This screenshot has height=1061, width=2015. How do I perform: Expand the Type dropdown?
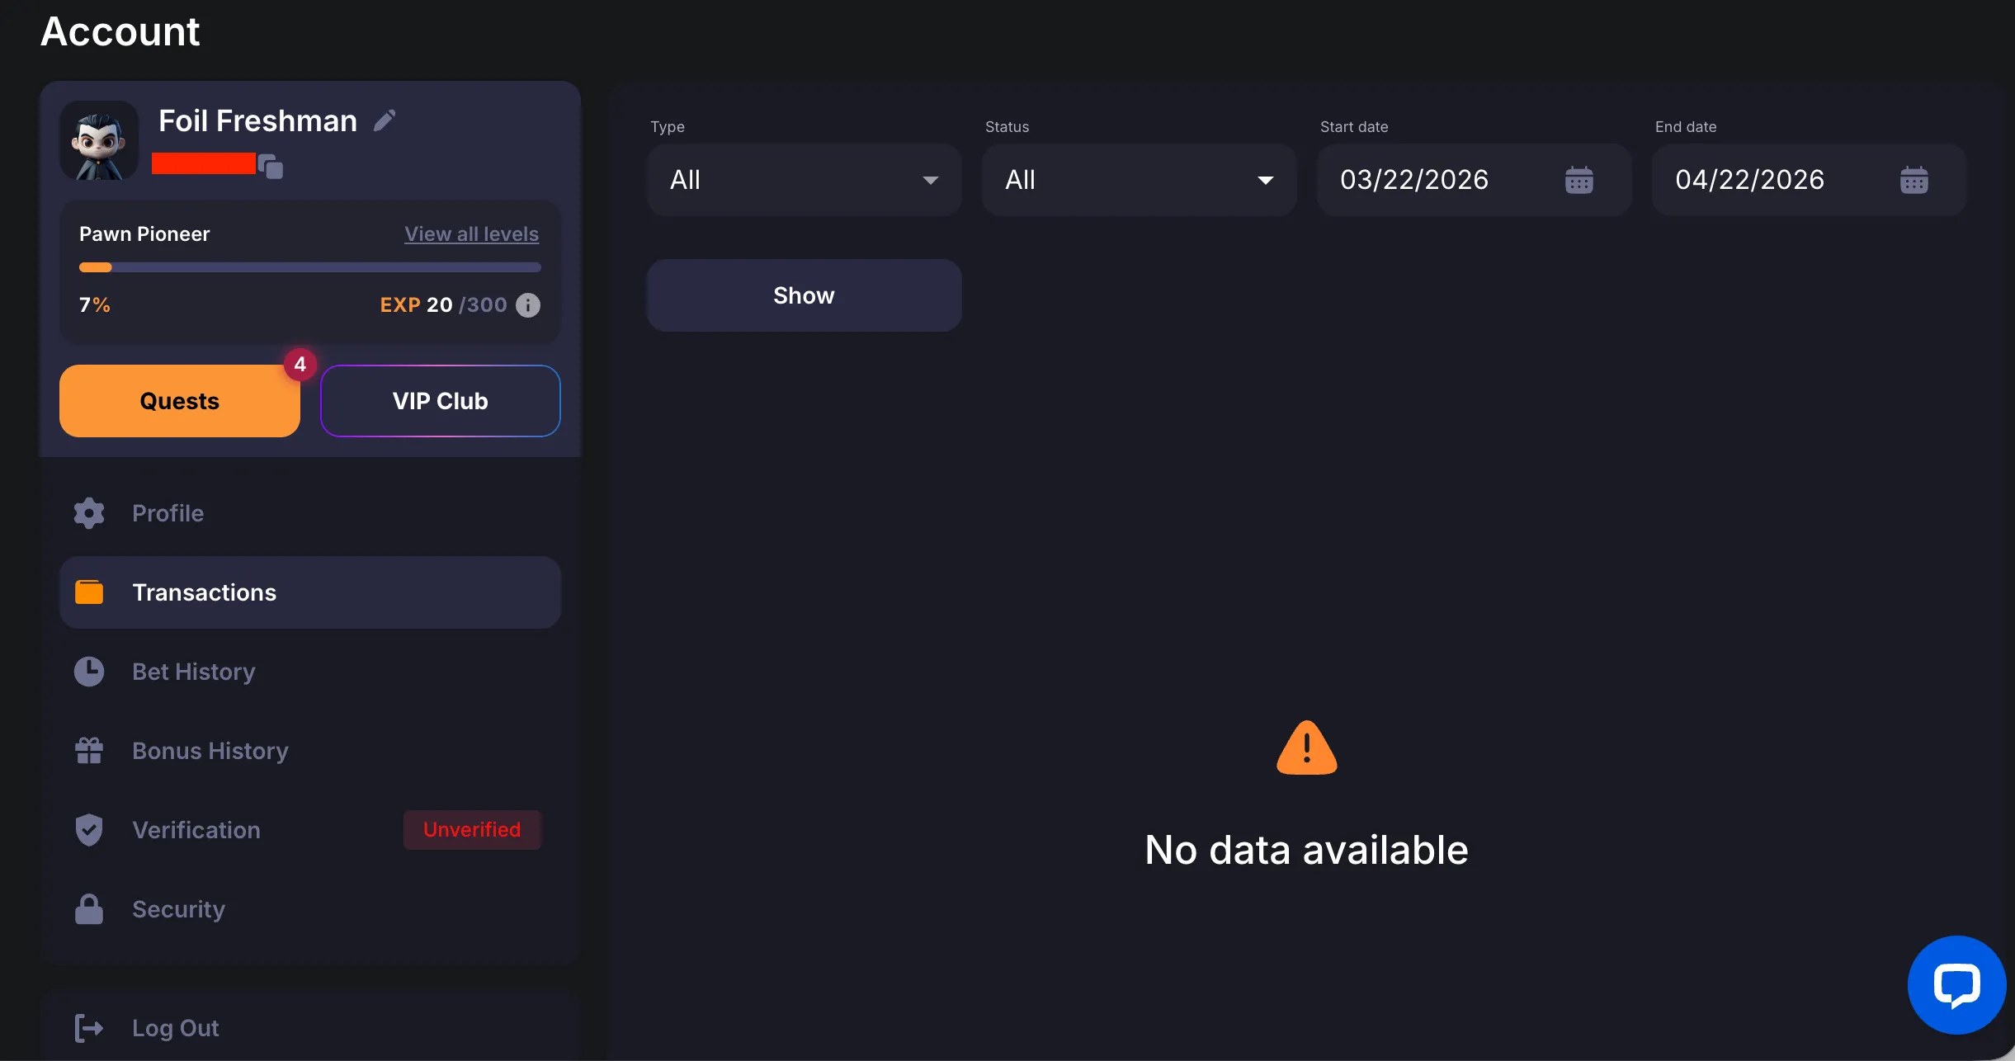[805, 180]
